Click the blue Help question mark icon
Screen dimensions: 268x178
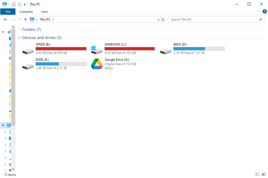tap(265, 11)
